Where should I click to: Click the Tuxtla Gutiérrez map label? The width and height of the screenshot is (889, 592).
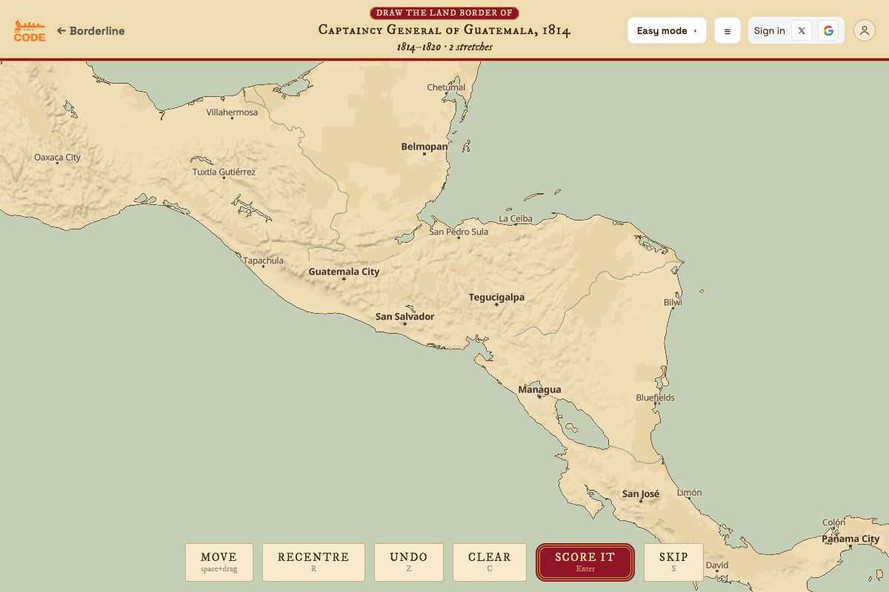[224, 172]
